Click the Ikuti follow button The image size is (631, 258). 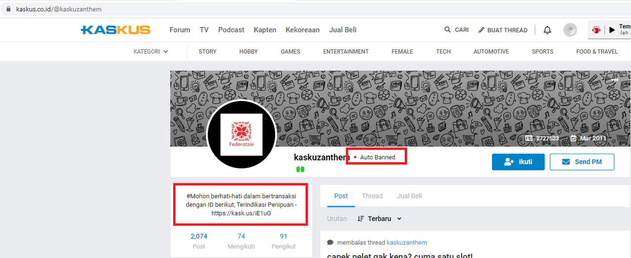coord(518,162)
